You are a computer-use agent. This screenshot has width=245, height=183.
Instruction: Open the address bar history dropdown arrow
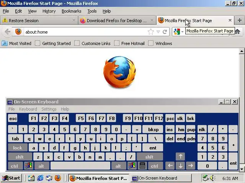[158, 32]
